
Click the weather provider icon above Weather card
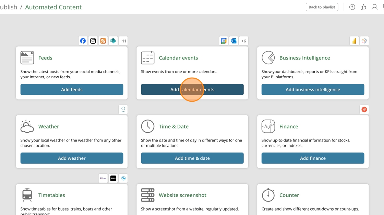123,110
